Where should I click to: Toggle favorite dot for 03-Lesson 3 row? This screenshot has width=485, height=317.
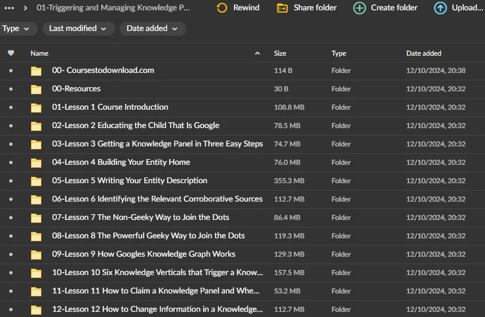coord(11,144)
